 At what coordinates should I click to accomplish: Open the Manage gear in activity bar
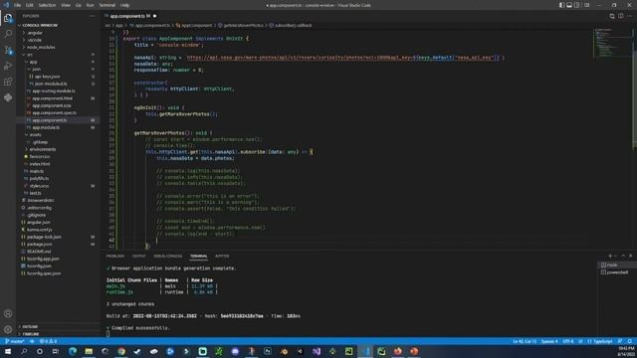[x=8, y=329]
